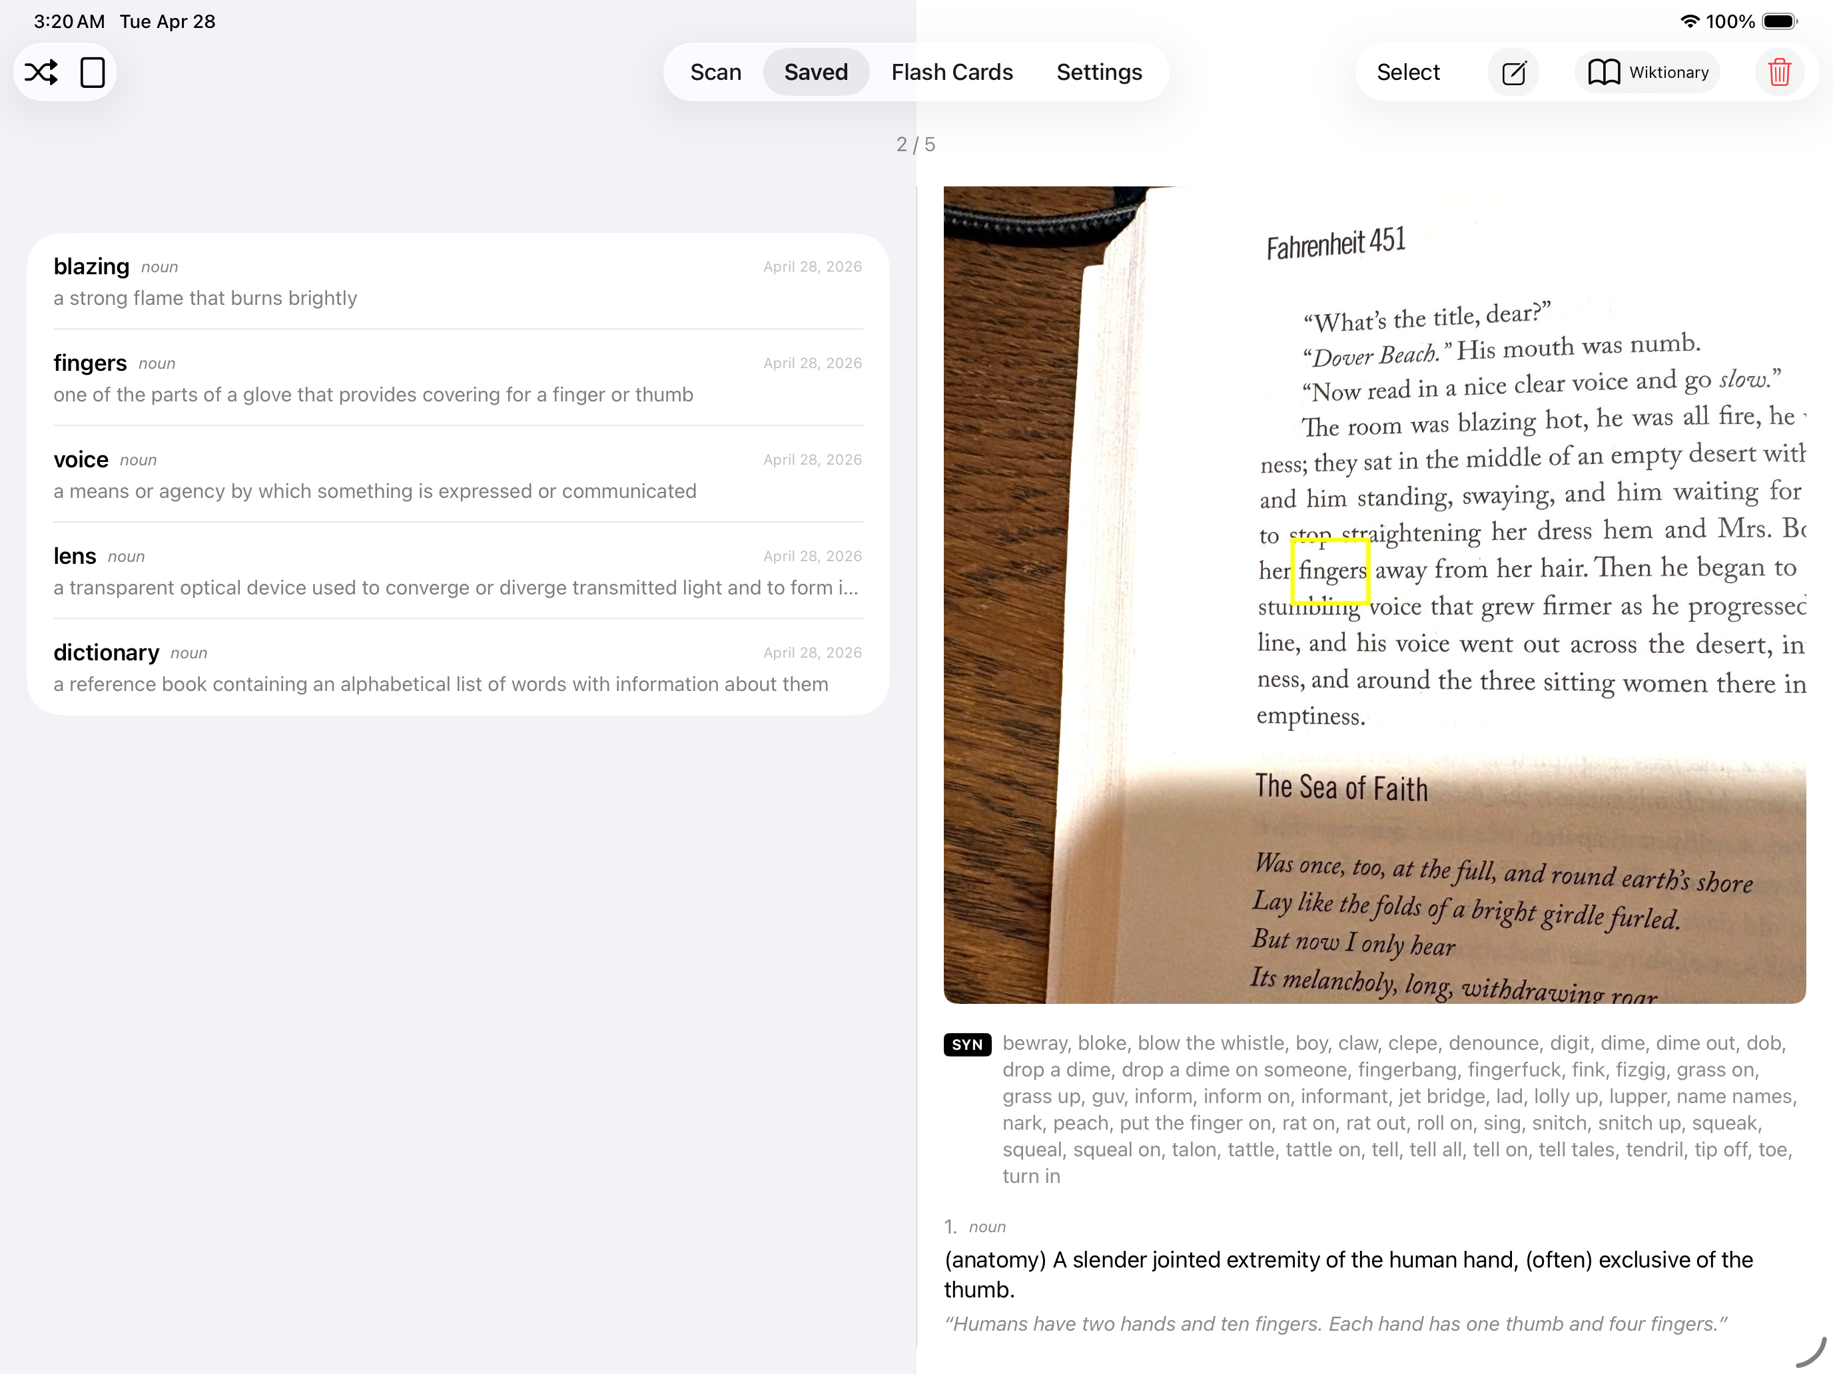
Task: Open the saved word 'lens'
Action: tap(458, 571)
